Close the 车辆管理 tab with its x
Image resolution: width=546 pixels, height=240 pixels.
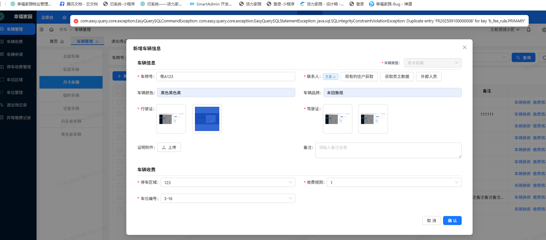point(97,42)
